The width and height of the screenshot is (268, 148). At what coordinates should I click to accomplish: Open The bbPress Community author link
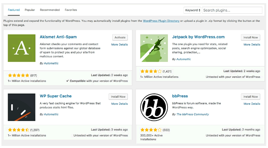pyautogui.click(x=193, y=114)
